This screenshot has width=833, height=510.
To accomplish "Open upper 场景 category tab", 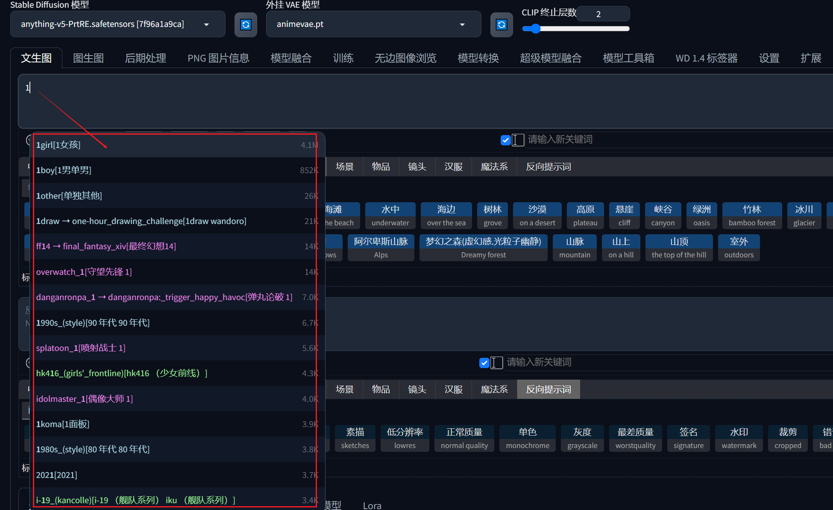I will (345, 167).
